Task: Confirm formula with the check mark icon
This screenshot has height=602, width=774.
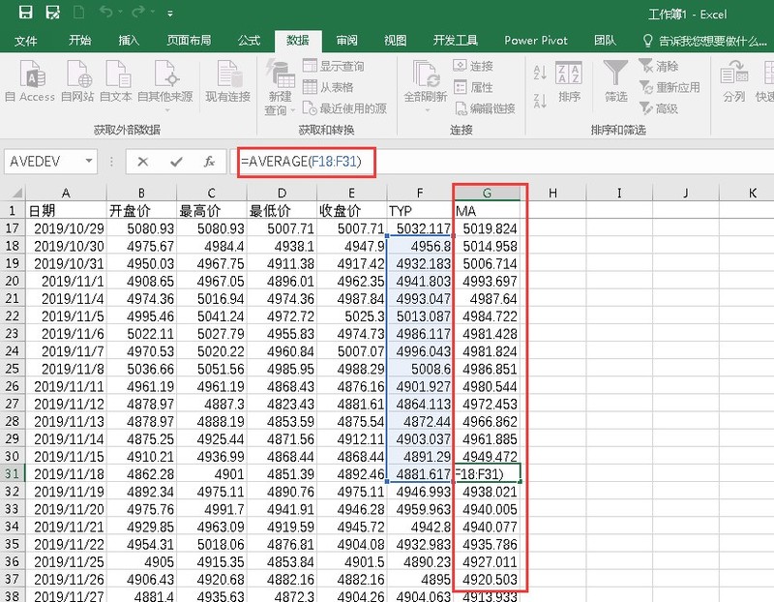Action: 177,162
